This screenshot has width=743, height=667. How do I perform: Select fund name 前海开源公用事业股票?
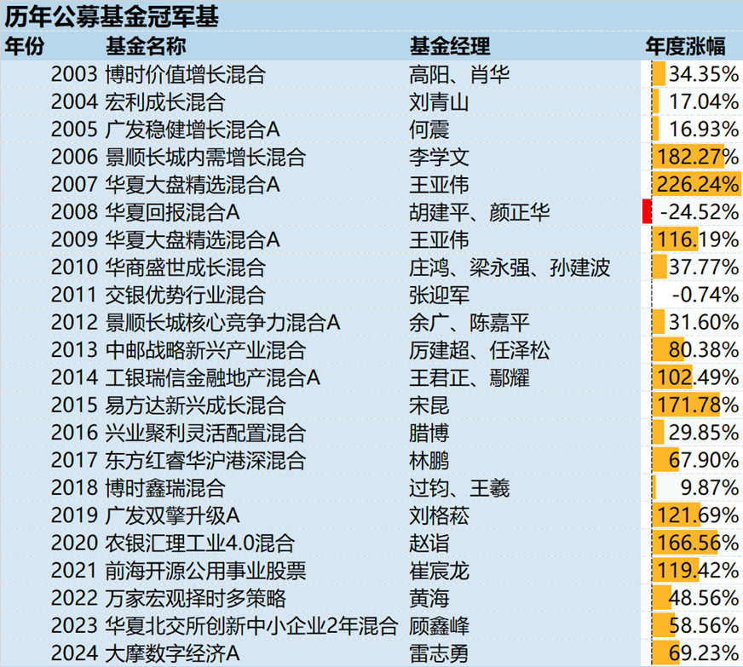(x=205, y=570)
